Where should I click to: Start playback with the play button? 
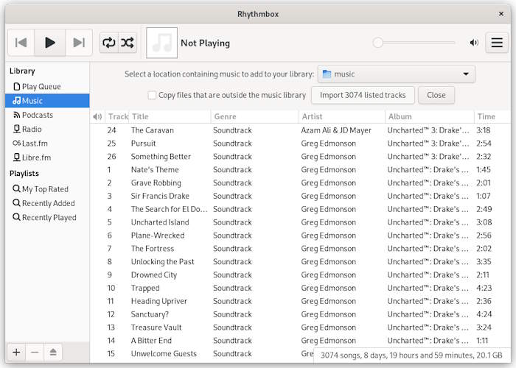click(x=49, y=43)
